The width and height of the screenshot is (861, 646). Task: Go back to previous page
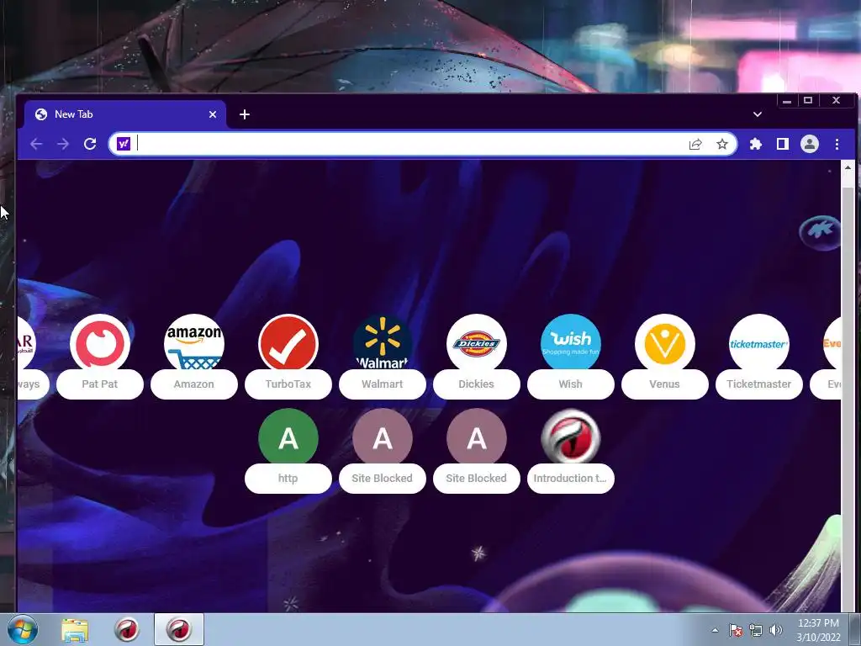click(36, 144)
